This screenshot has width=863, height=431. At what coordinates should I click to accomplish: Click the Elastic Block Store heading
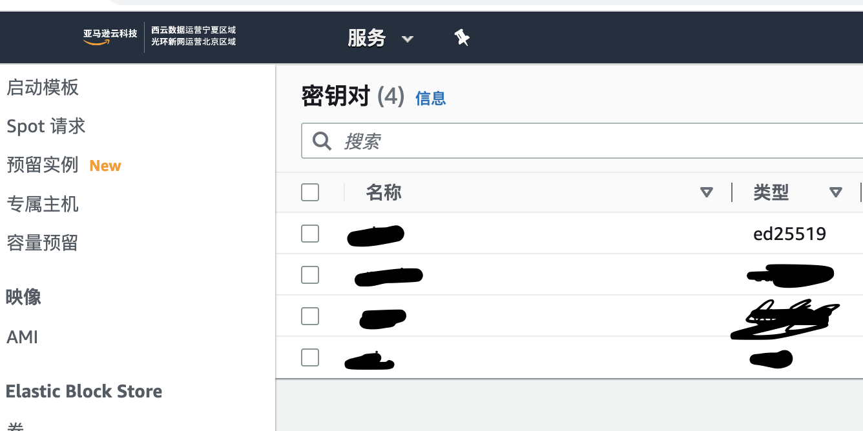pos(84,391)
